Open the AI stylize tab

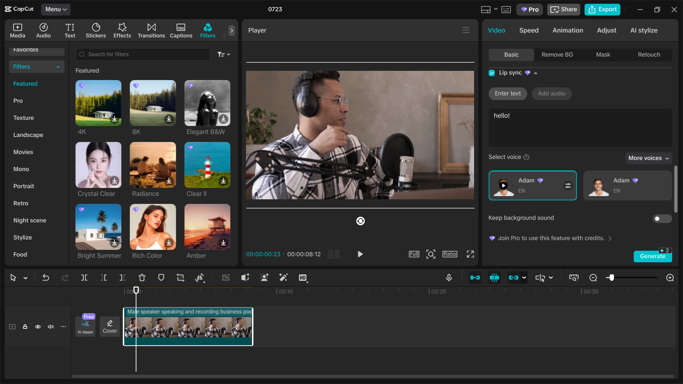[x=644, y=30]
